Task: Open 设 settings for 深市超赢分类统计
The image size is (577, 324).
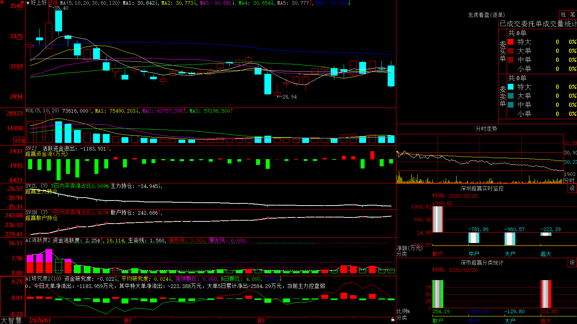Action: click(x=572, y=262)
